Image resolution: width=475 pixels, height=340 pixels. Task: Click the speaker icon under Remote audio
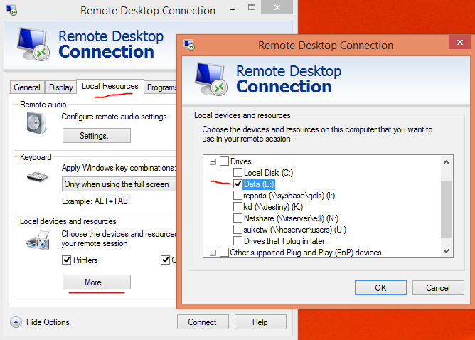click(36, 123)
